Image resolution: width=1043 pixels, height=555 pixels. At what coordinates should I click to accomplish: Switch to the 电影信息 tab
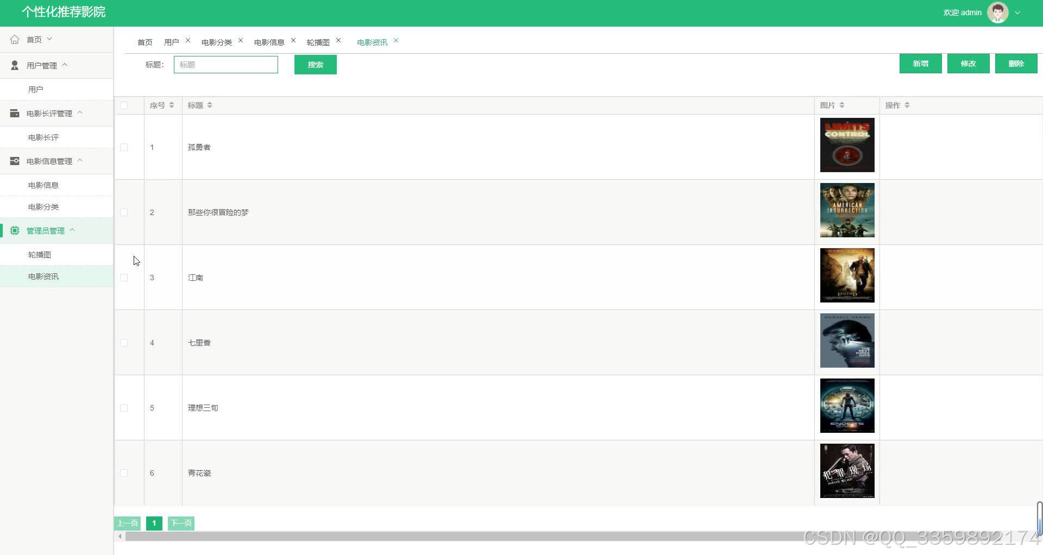tap(269, 42)
